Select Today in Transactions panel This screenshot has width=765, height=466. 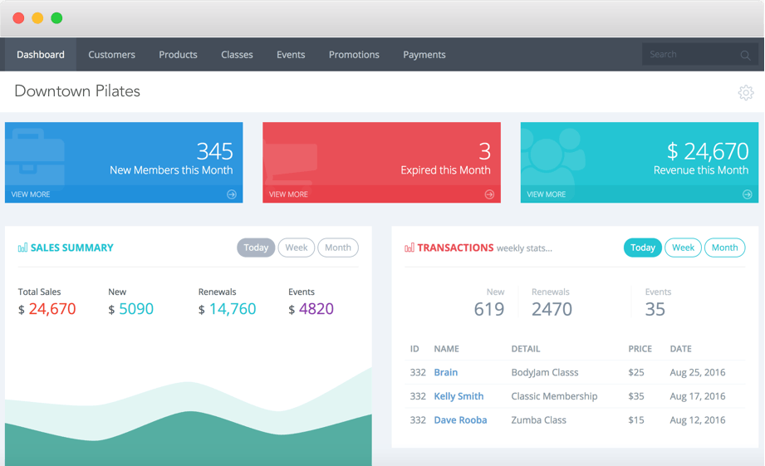(643, 248)
